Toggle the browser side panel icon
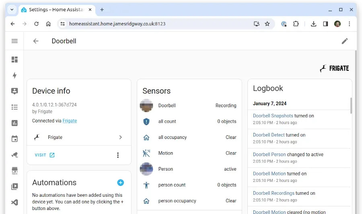 point(325,24)
